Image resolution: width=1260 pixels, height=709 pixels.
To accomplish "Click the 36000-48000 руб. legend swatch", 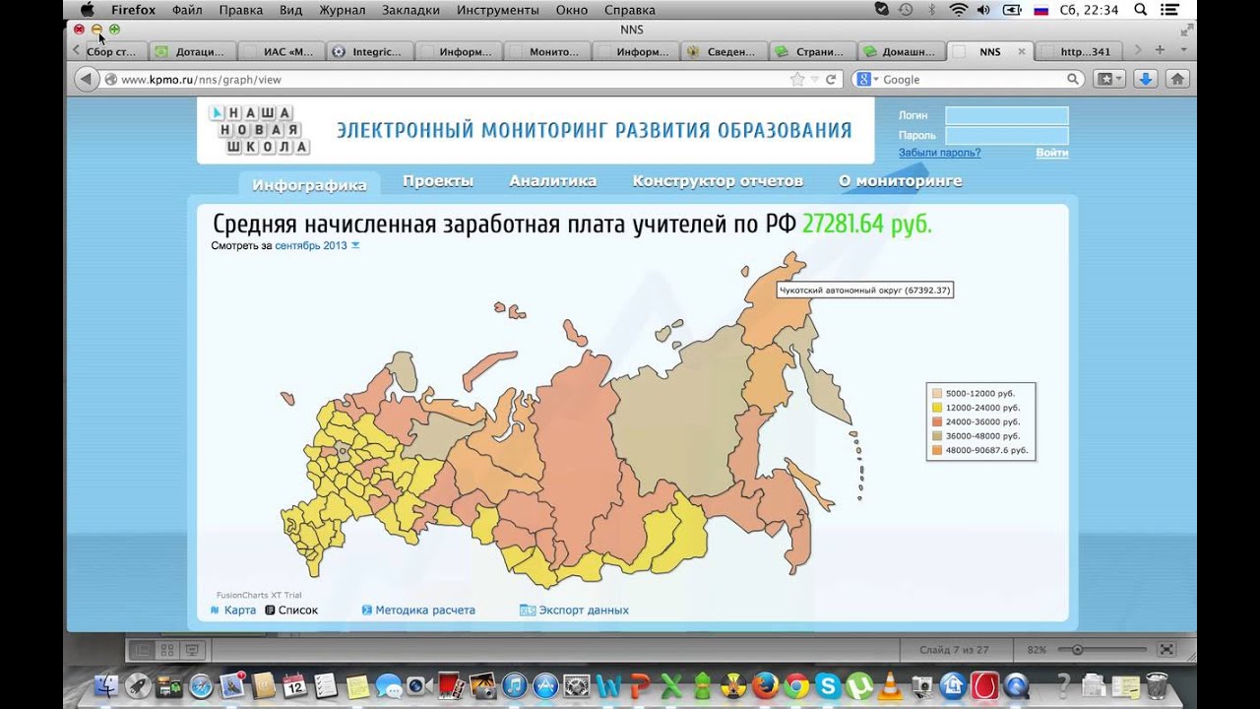I will [x=937, y=435].
